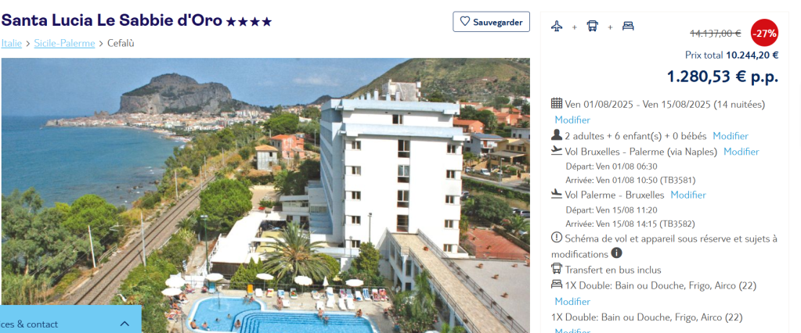Click the heart icon in Sauvegarder
The width and height of the screenshot is (801, 333).
[x=464, y=22]
